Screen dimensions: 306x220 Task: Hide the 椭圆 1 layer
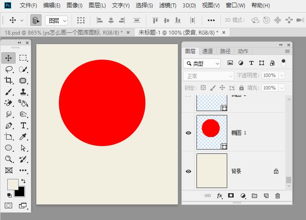pyautogui.click(x=188, y=133)
